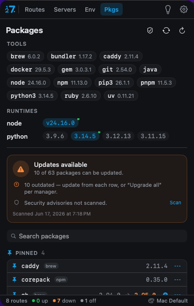The image size is (194, 306).
Task: Click the gem 3.0.3.1 tool chip
Action: pyautogui.click(x=77, y=70)
